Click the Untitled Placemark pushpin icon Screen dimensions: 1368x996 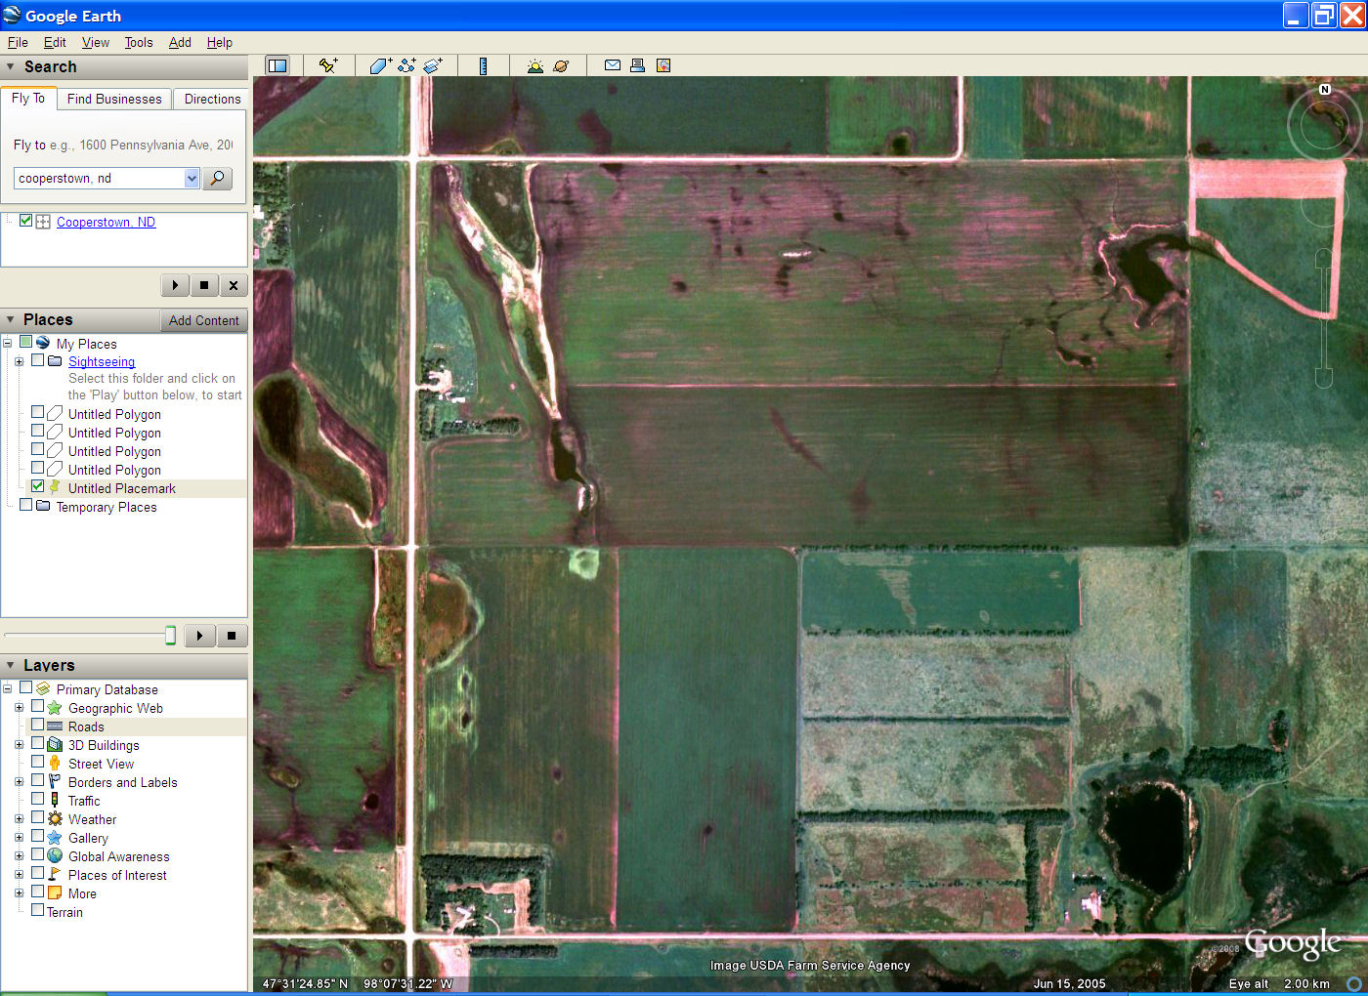[x=55, y=487]
